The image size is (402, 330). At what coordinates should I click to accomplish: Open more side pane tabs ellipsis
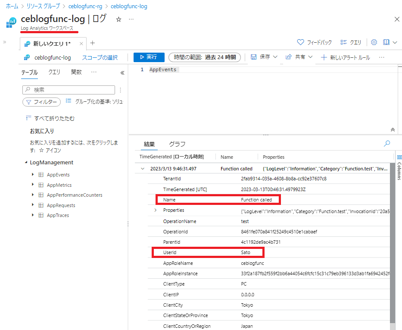coord(94,72)
